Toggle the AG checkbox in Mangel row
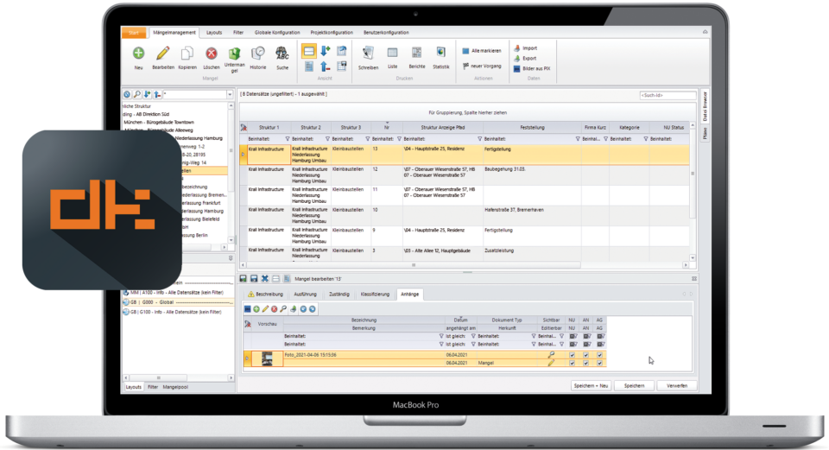 tap(599, 364)
